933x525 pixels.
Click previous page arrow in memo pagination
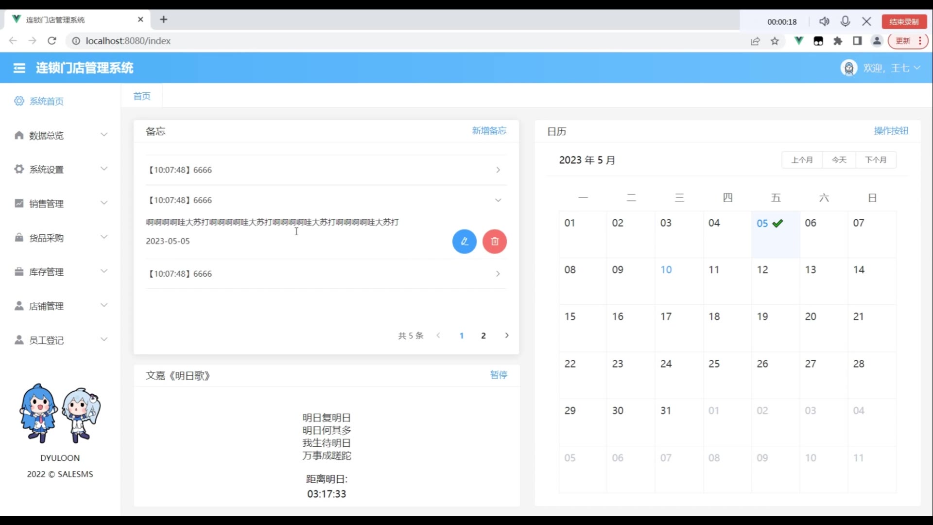click(438, 335)
